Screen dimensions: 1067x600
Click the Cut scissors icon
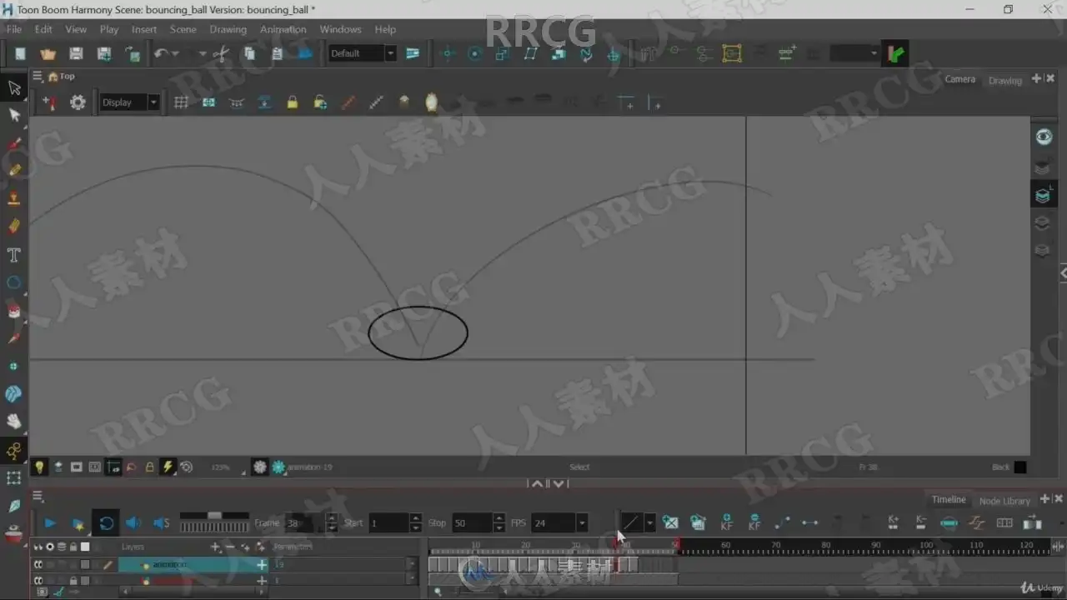click(221, 53)
